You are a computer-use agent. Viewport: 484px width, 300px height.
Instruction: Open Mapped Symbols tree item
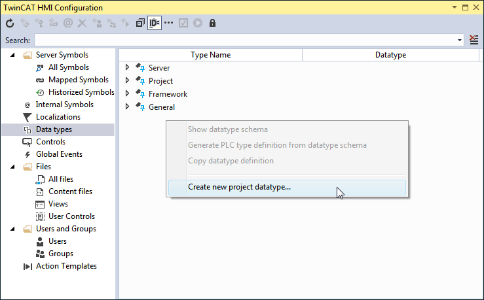tap(79, 80)
